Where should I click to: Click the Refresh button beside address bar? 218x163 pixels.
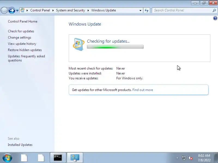click(x=147, y=10)
